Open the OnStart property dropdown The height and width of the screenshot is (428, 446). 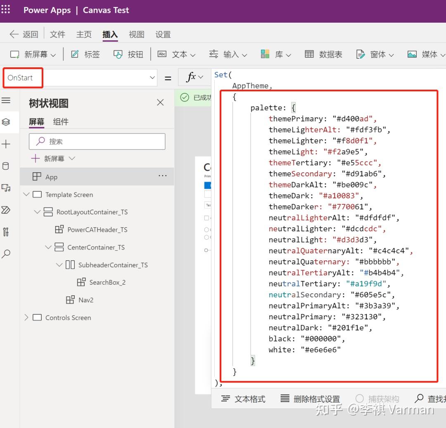point(152,78)
